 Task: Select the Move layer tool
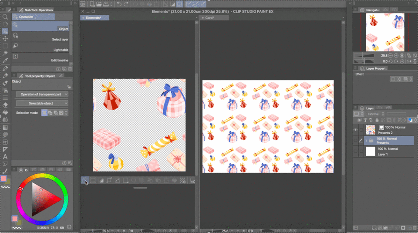(5, 38)
